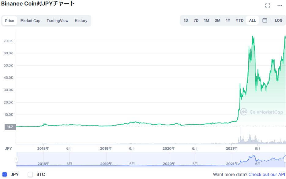Viewport: 286px width, 179px height.
Task: Click the 2018年 marker in the range navigator
Action: point(43,164)
